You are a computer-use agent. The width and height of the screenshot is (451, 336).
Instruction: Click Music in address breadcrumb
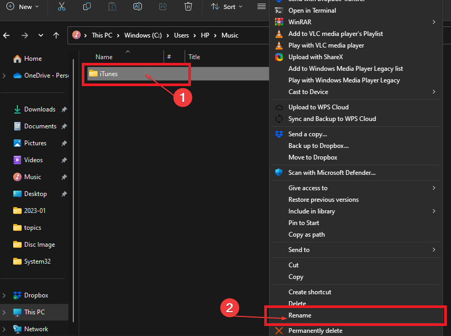(x=230, y=35)
